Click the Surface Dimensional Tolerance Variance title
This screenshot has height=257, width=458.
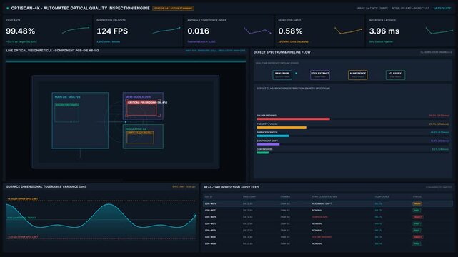point(46,187)
